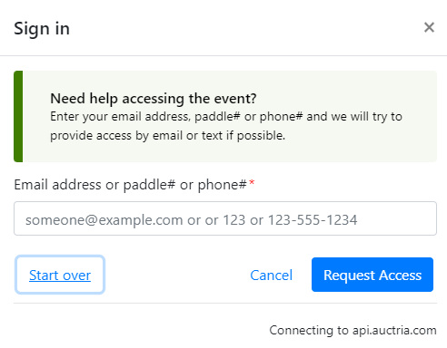This screenshot has width=447, height=348.
Task: Cancel the sign-in request
Action: (271, 275)
